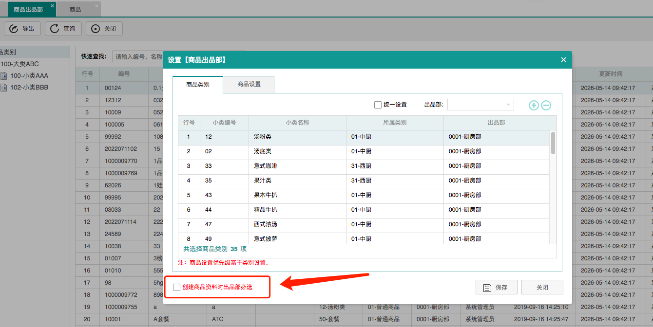This screenshot has width=653, height=327.
Task: Select dialog row 西式浓汤
Action: pos(364,224)
